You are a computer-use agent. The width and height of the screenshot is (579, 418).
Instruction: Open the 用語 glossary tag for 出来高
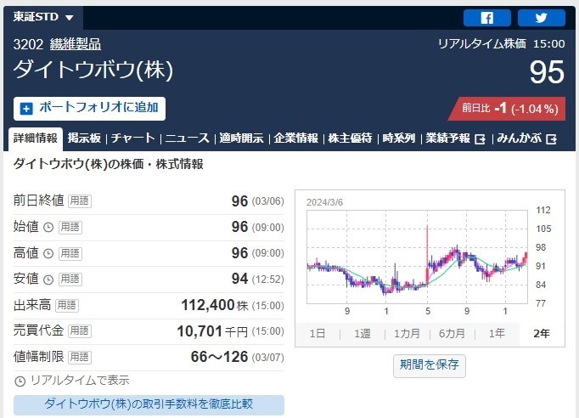coord(67,305)
